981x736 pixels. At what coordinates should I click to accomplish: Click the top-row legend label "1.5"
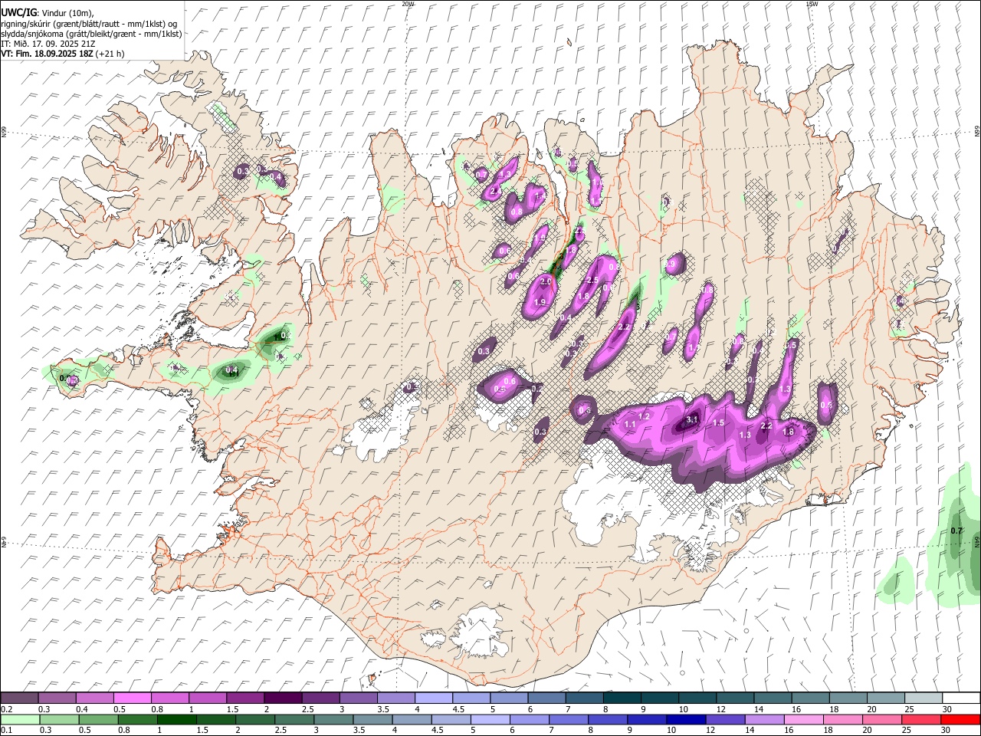(232, 709)
